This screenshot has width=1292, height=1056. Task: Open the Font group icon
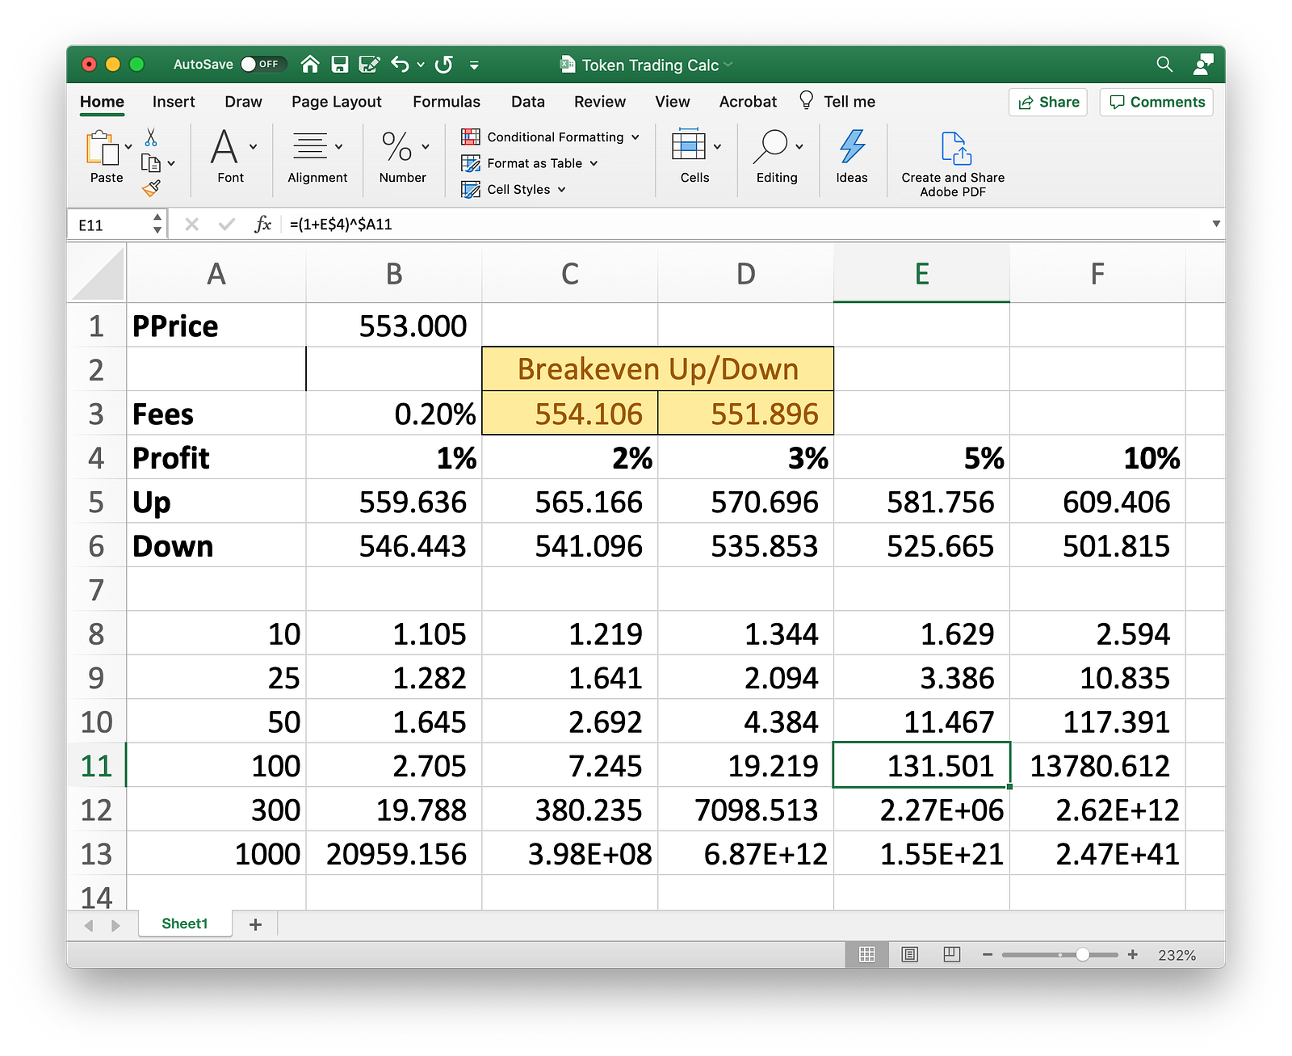pos(224,147)
